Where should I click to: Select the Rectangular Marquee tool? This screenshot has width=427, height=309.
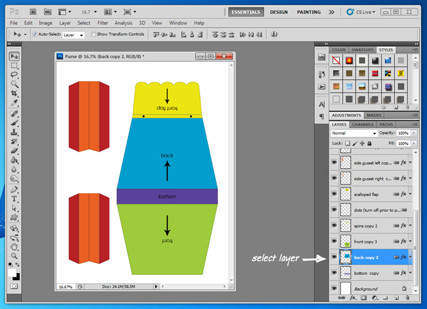point(14,66)
